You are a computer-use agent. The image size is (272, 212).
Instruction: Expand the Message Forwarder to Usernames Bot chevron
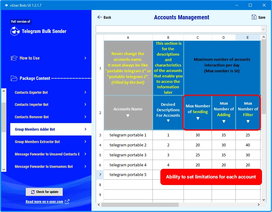[x=85, y=166]
